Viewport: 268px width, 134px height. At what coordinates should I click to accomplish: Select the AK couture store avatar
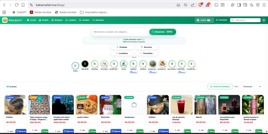(x=104, y=64)
